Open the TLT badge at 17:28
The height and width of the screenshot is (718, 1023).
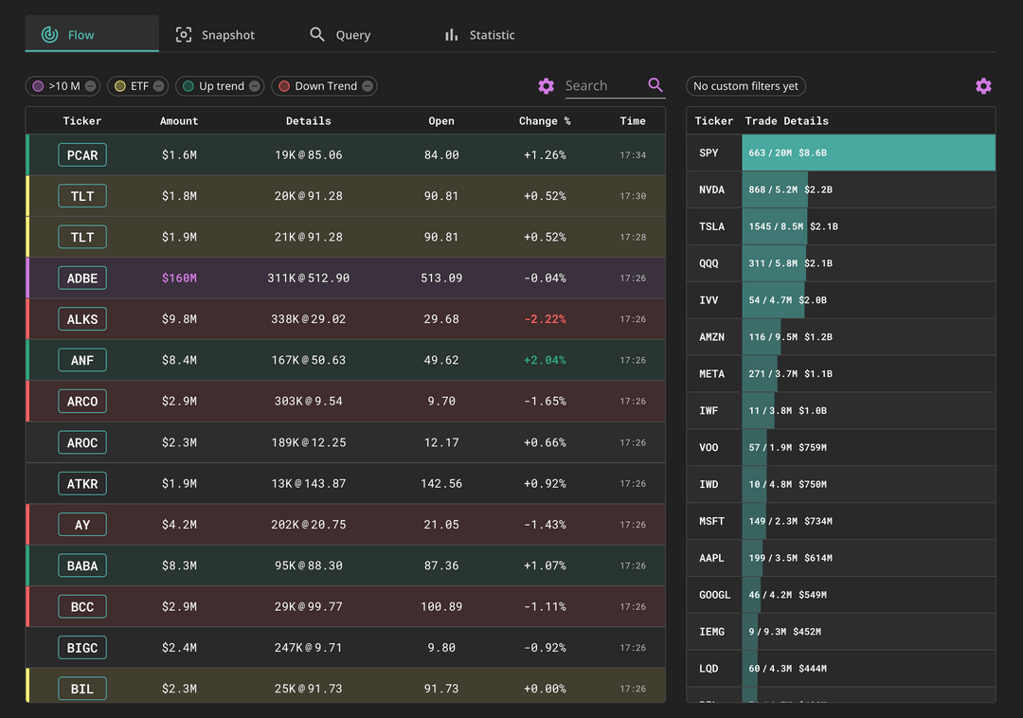click(x=82, y=238)
